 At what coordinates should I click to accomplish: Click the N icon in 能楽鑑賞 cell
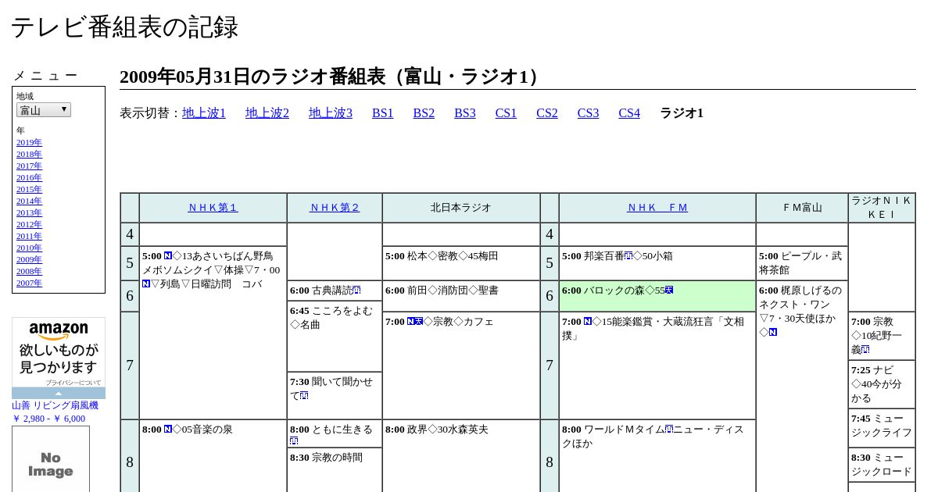(588, 321)
